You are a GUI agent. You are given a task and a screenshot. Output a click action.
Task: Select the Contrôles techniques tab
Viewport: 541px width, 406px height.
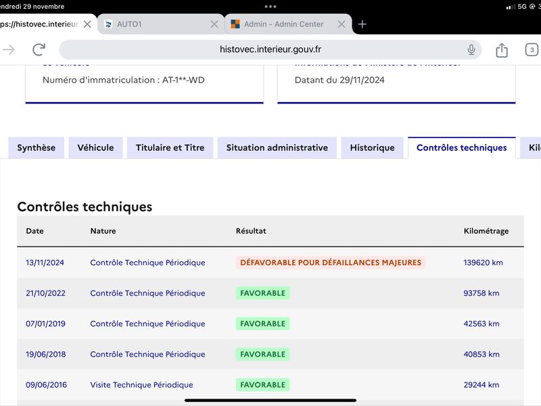pyautogui.click(x=462, y=148)
